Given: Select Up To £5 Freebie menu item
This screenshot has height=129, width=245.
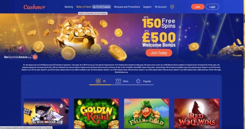Looking at the screenshot, I should (101, 7).
